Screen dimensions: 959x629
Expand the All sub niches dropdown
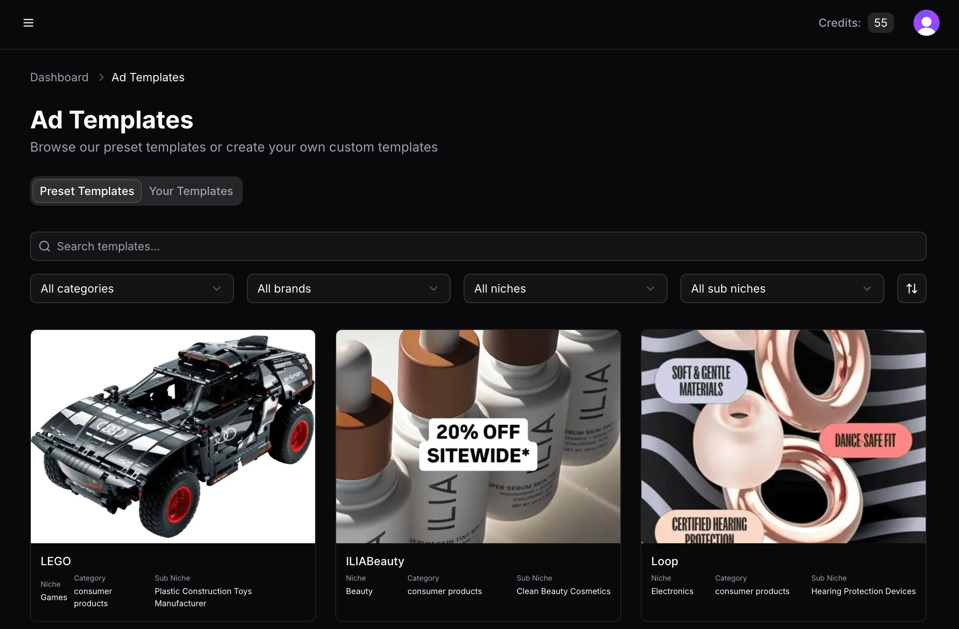coord(782,288)
